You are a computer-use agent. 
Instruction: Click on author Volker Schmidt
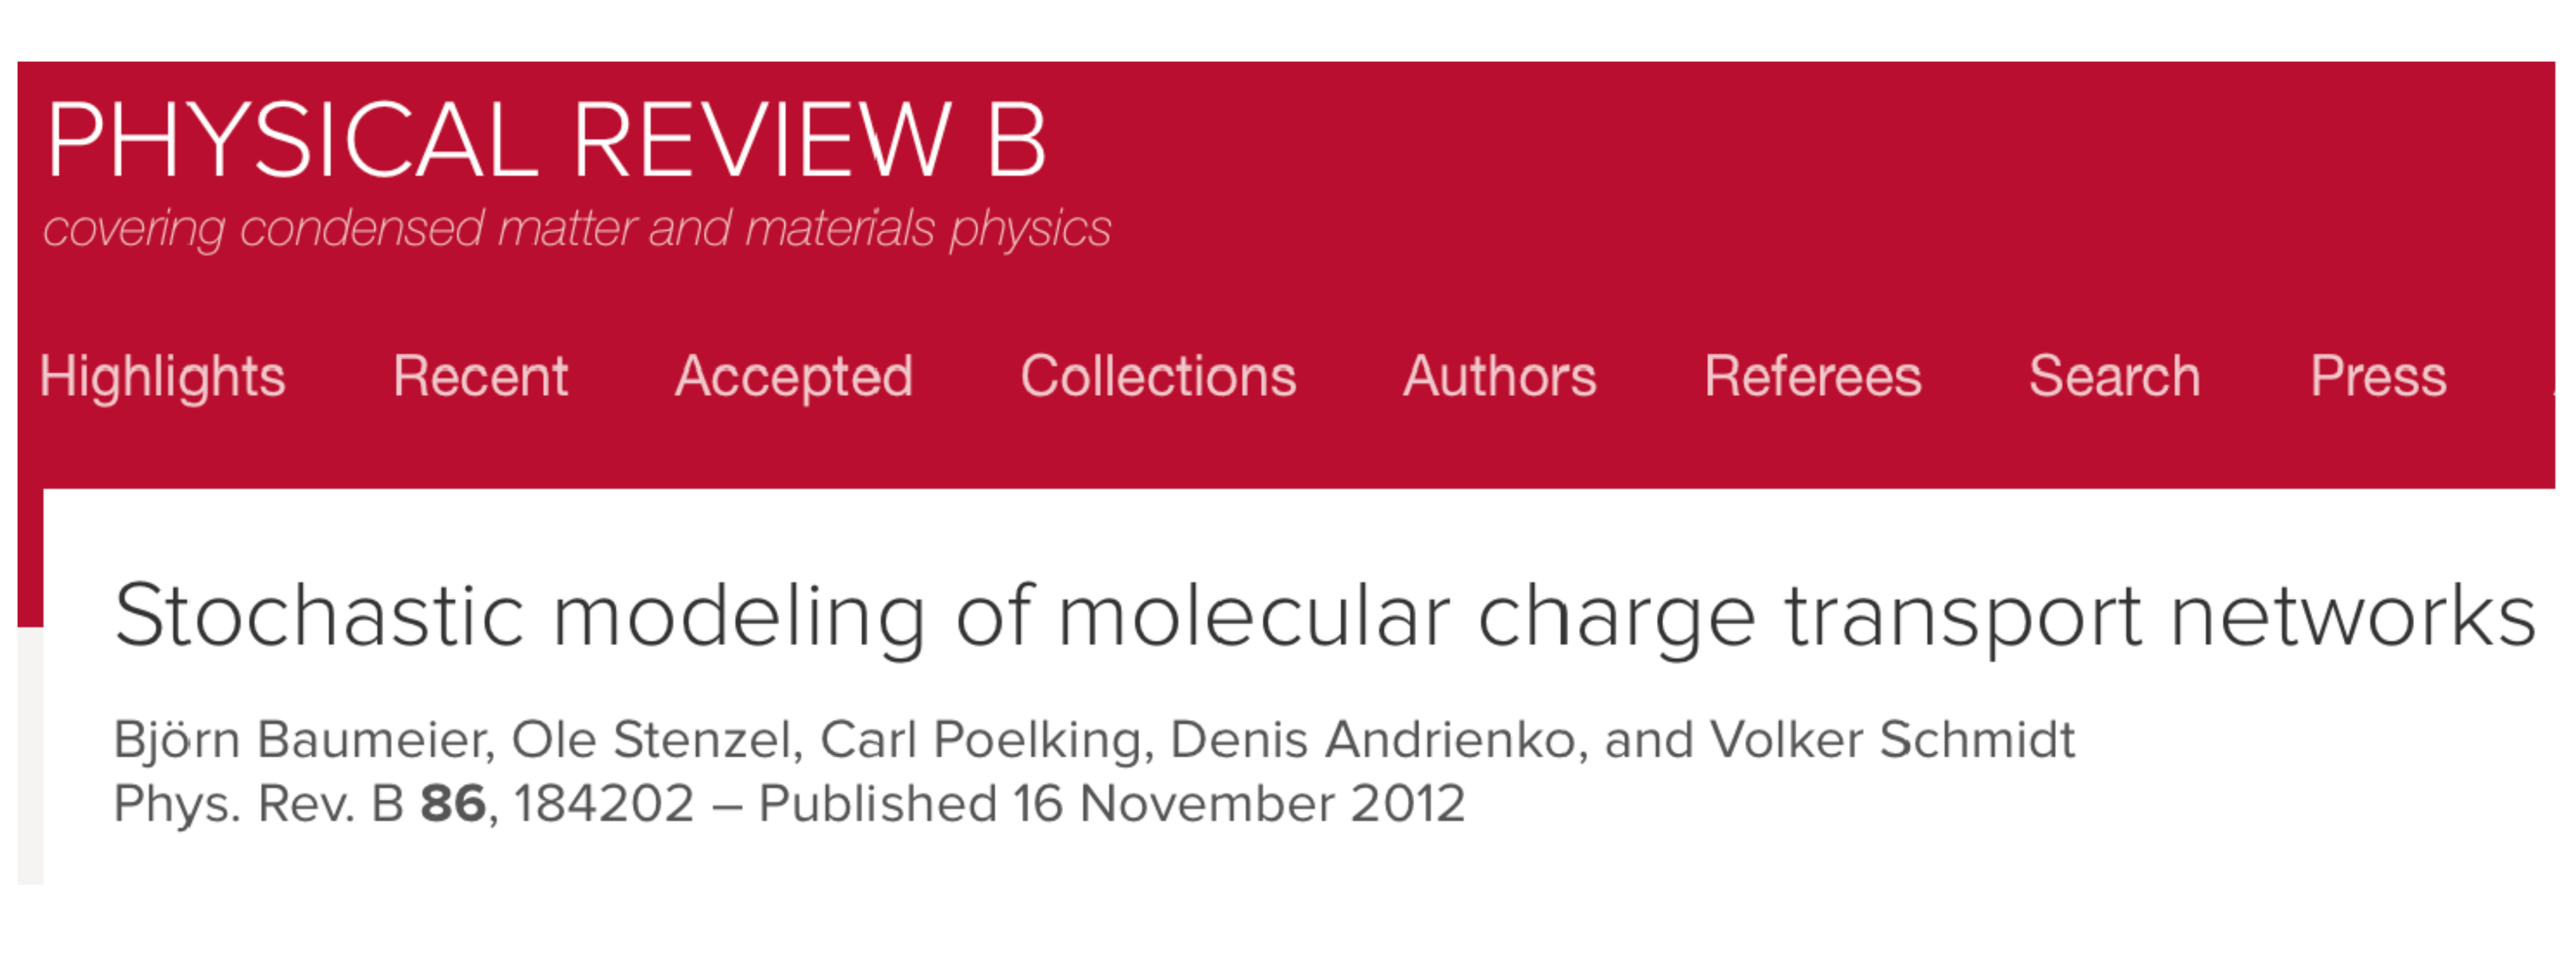coord(1891,740)
